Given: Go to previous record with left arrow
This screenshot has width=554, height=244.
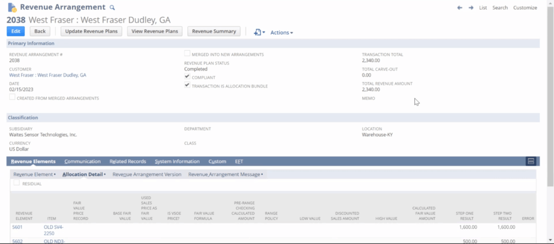Looking at the screenshot, I should tap(459, 8).
